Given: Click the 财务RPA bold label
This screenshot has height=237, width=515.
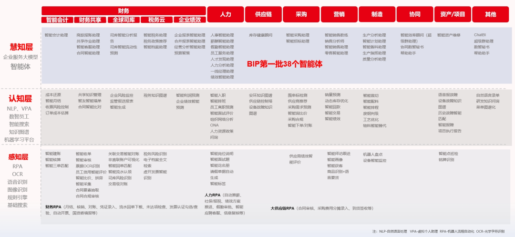Looking at the screenshot, I should [x=53, y=207].
